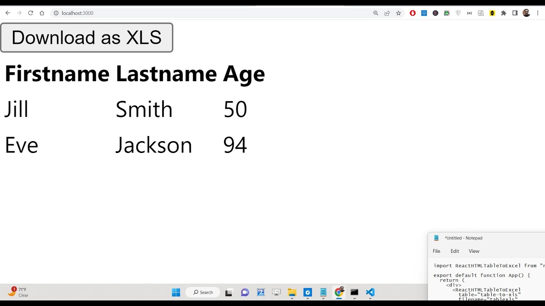
Task: Go back using the browser back arrow
Action: (8, 13)
